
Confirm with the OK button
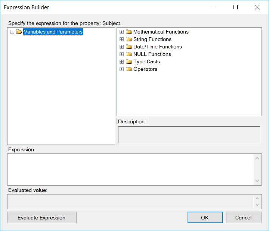[205, 218]
